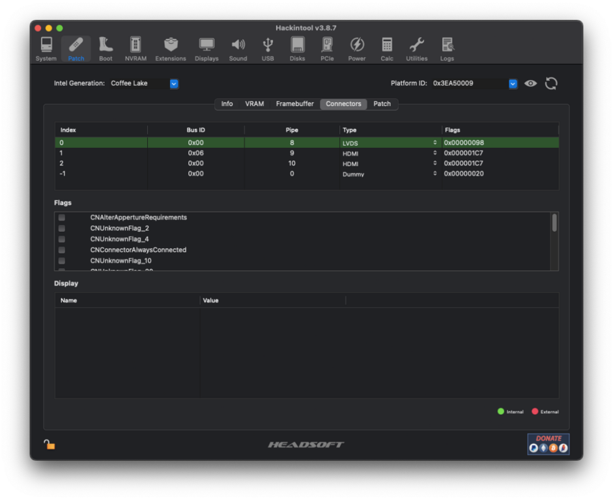Switch to the Extensions section
This screenshot has width=613, height=500.
[171, 49]
